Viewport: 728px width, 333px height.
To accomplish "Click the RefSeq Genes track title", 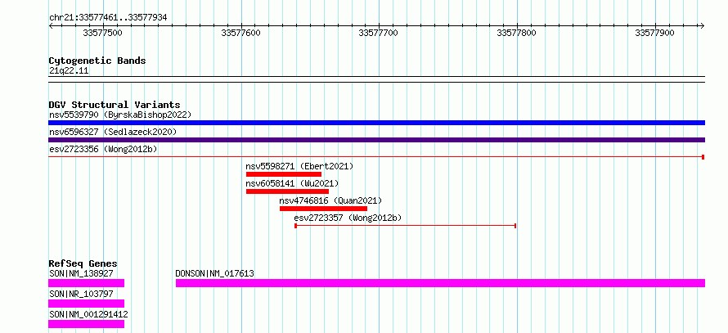I will [83, 263].
